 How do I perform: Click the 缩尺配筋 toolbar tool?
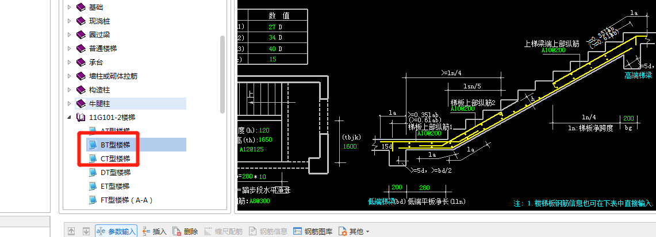(x=223, y=231)
